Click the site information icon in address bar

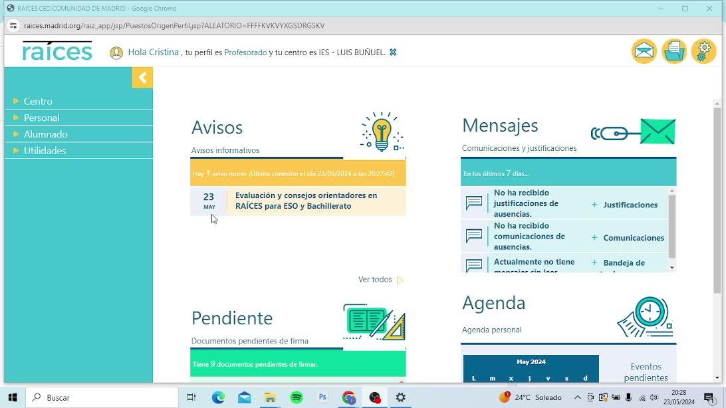[x=13, y=25]
